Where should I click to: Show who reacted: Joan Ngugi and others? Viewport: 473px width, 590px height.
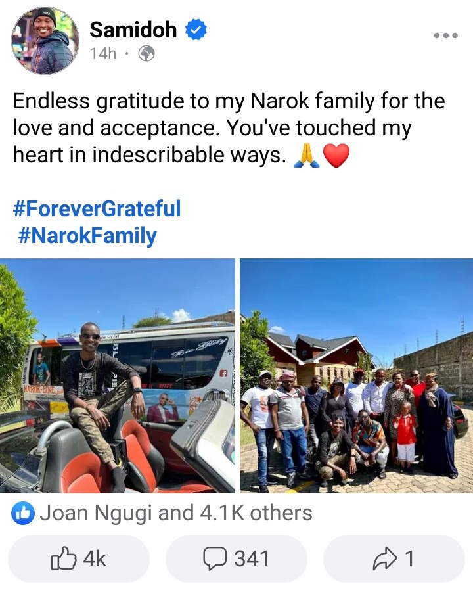pos(176,513)
